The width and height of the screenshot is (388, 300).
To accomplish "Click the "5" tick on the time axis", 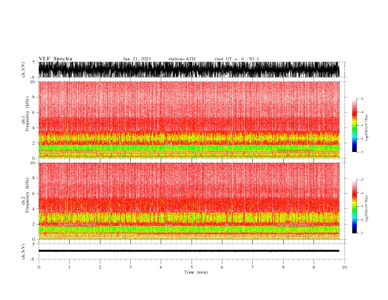I will pyautogui.click(x=192, y=267).
